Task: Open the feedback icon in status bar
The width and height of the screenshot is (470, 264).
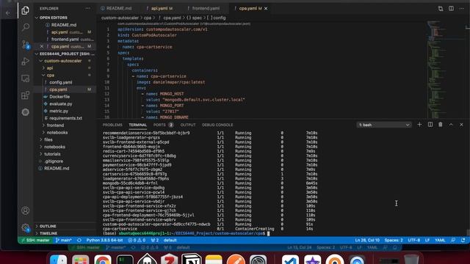Action: tap(453, 240)
